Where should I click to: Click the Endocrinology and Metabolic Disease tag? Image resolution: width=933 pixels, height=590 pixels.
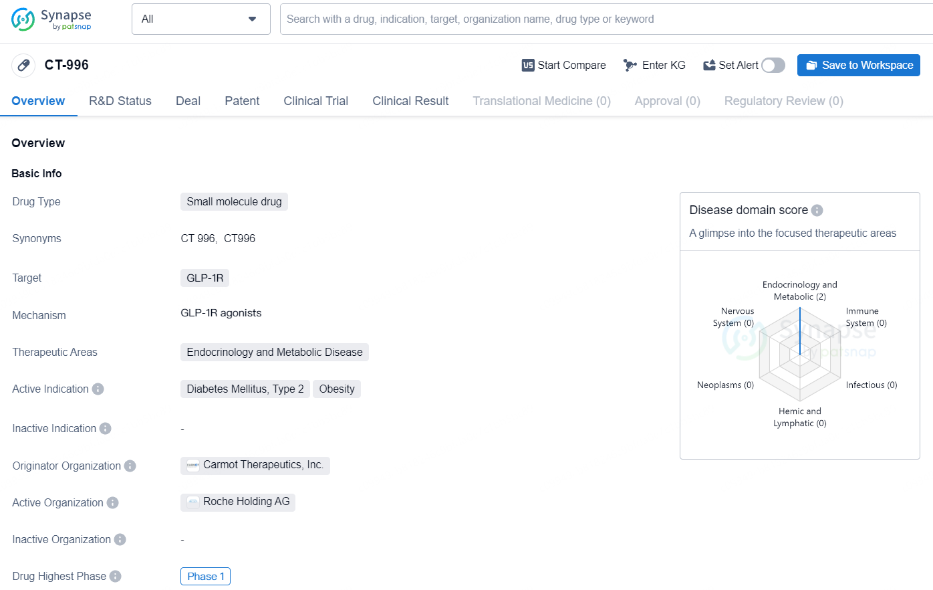275,353
